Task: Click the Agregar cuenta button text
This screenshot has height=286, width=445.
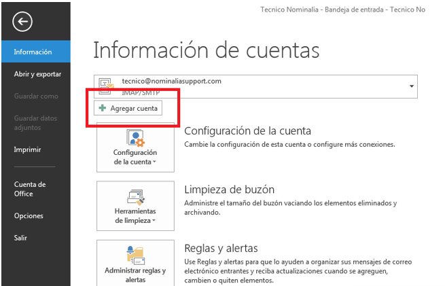Action: (134, 109)
